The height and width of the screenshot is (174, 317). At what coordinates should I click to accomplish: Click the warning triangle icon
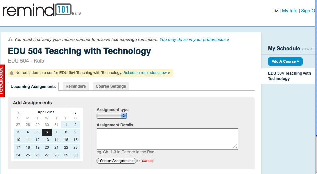[10, 39]
